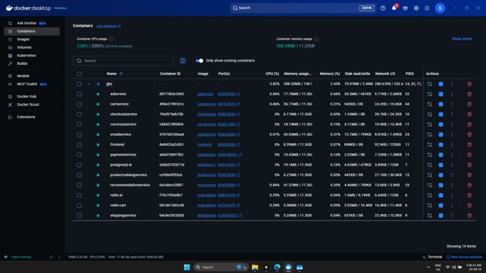Check the frontend row checkbox

(80, 145)
